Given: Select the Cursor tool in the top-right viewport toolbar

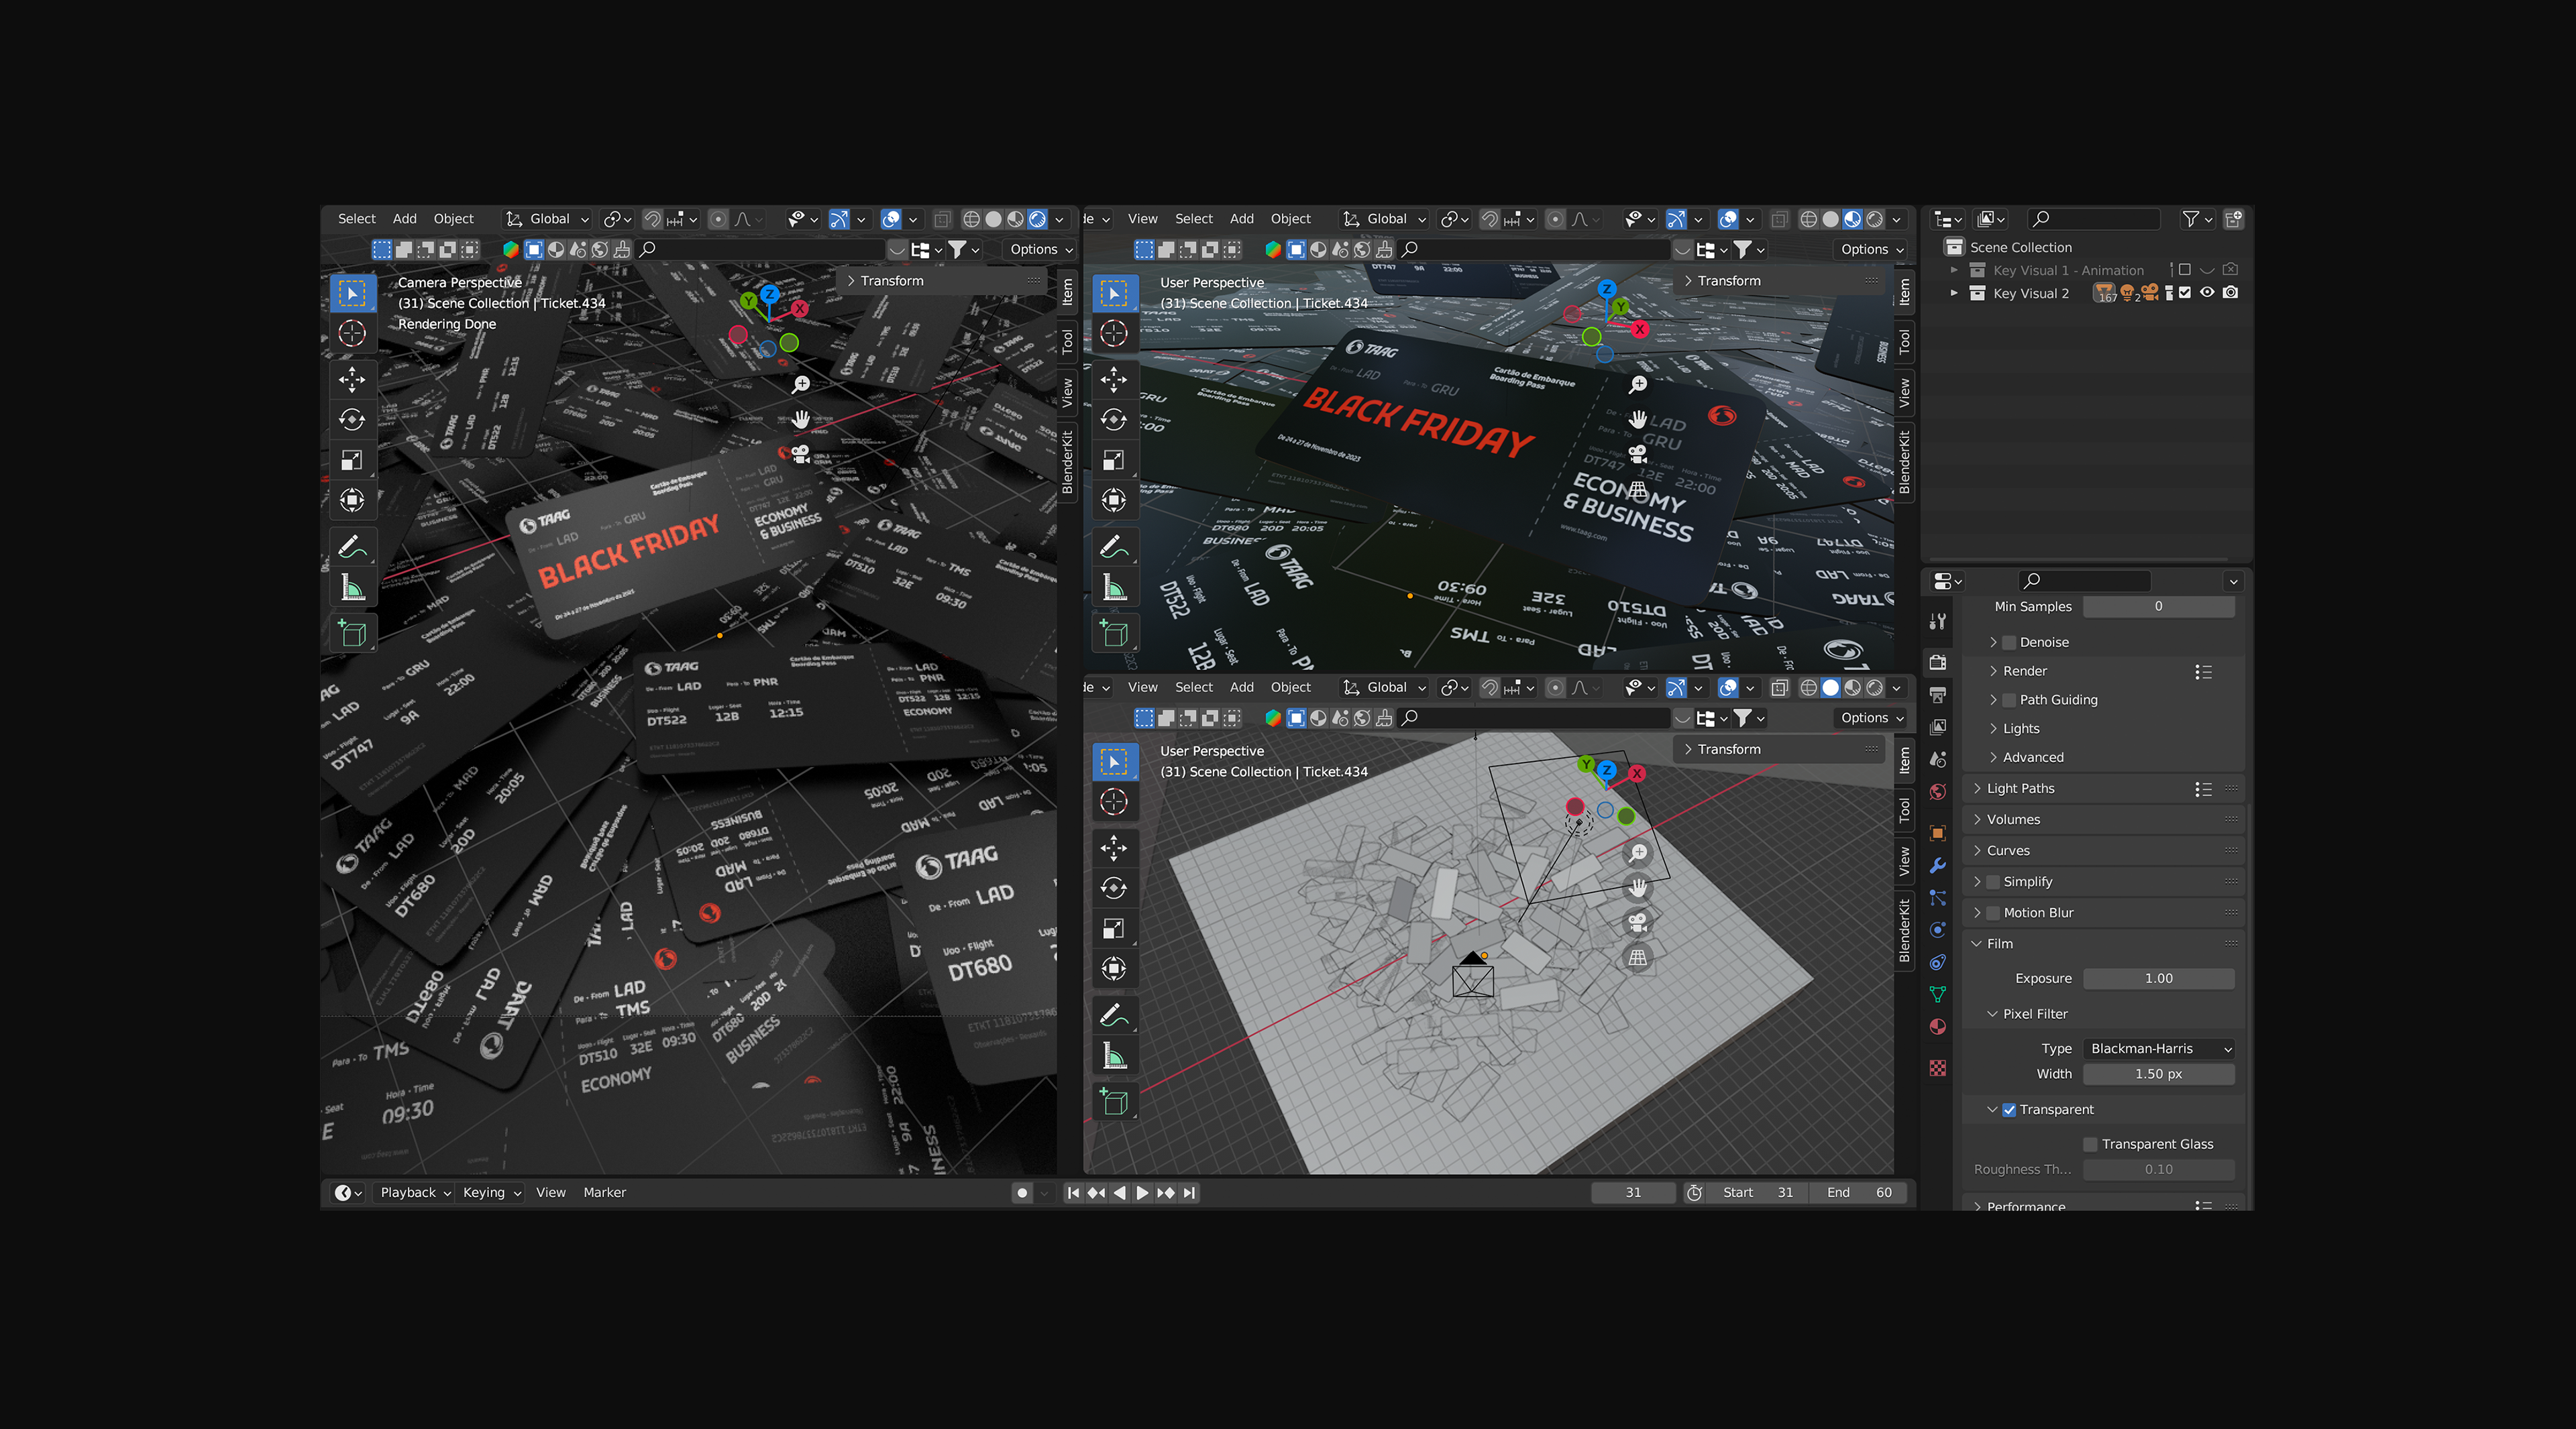Looking at the screenshot, I should tap(1114, 333).
